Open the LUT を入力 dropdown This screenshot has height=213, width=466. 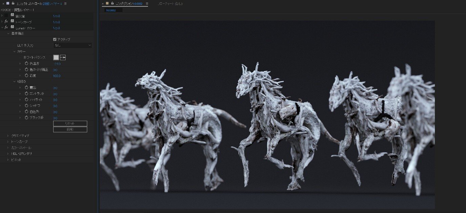(73, 45)
